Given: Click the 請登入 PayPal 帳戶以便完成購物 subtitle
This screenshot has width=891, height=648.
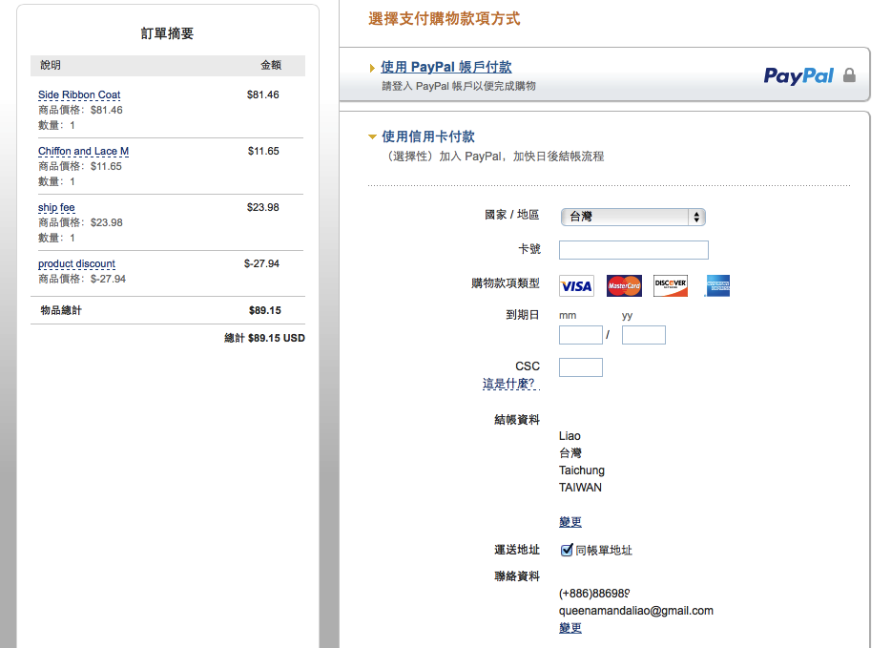Looking at the screenshot, I should pos(459,86).
